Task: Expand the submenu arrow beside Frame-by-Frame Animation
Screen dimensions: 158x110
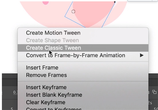Action: (x=142, y=55)
